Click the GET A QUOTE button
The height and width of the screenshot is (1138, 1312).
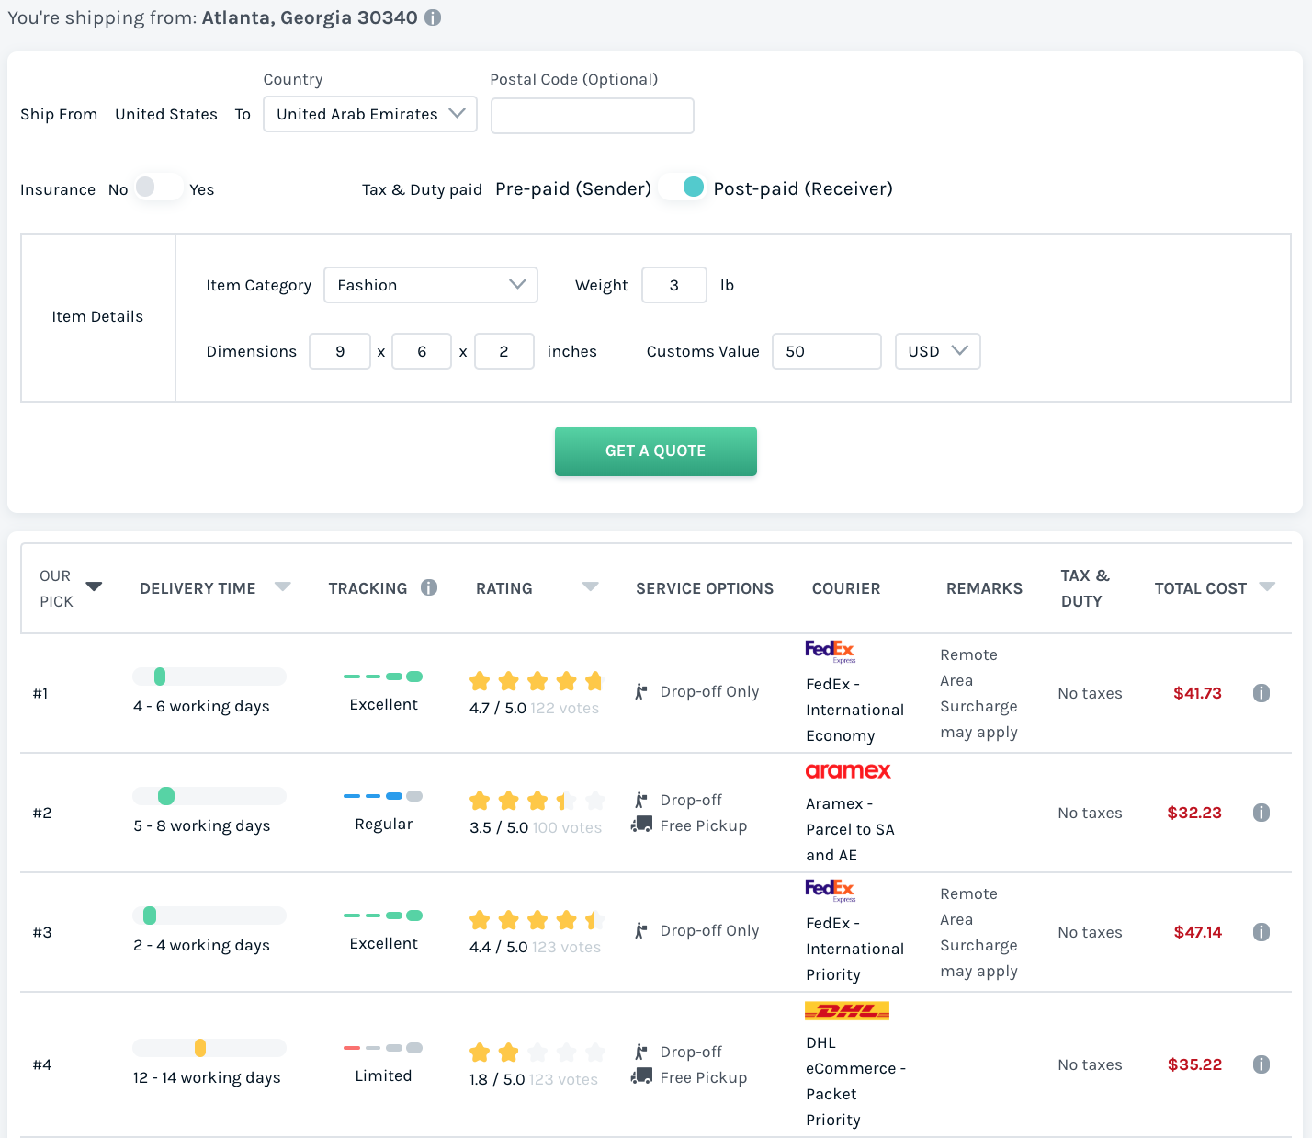point(656,451)
